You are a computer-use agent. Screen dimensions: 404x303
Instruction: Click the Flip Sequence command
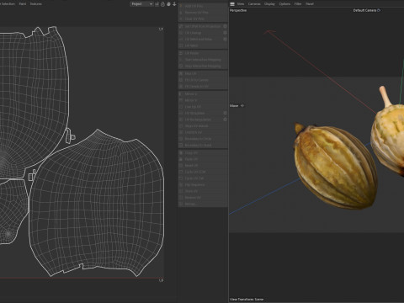203,185
